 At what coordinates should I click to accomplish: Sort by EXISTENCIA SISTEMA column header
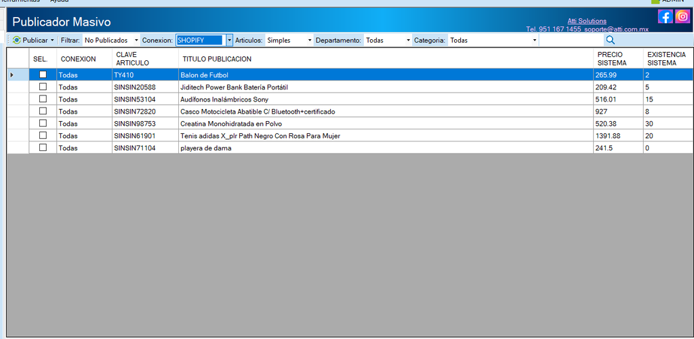668,59
